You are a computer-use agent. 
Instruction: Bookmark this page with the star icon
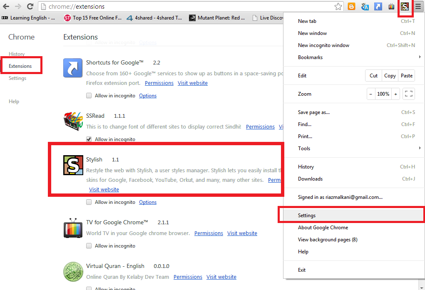point(338,7)
